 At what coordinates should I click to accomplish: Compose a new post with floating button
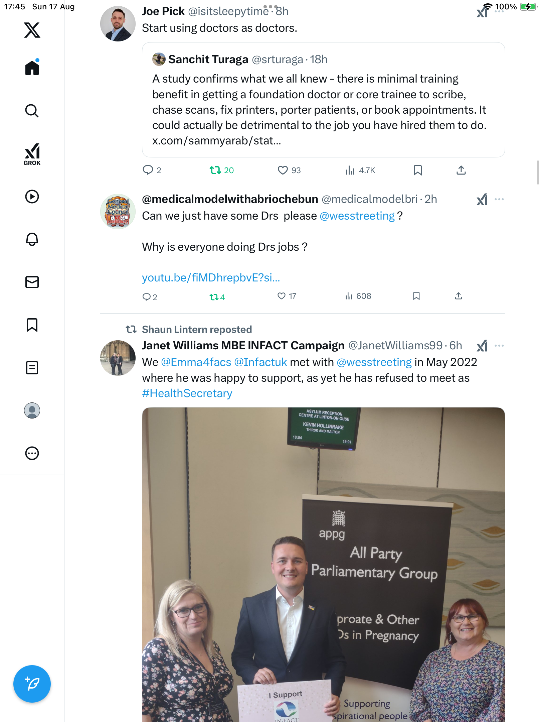32,684
